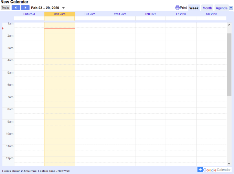Select the Wed 2/26 day header

pos(120,14)
